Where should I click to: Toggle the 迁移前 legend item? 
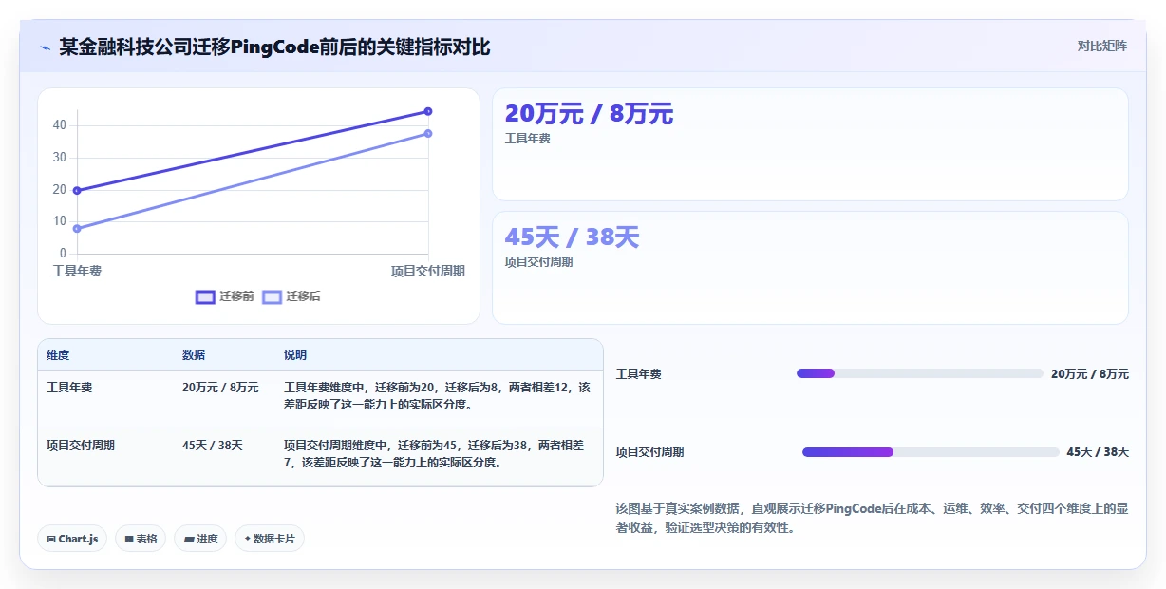(x=225, y=296)
